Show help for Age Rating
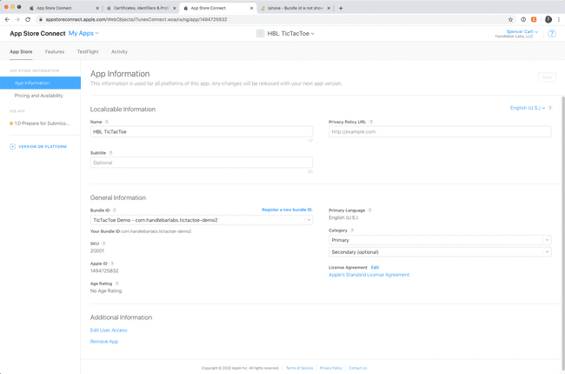The width and height of the screenshot is (565, 374). pos(116,284)
